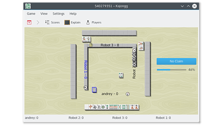Click Robot 3's wind marker icon
Viewport: 224px width, 126px height.
click(x=91, y=45)
